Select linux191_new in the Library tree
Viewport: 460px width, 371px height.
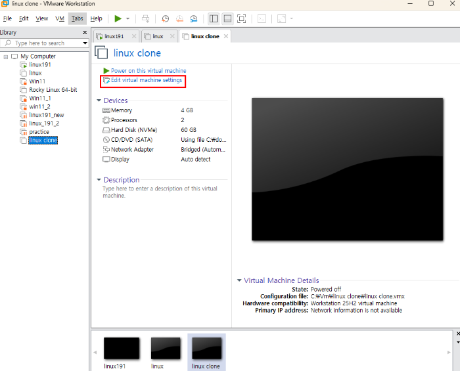point(47,115)
